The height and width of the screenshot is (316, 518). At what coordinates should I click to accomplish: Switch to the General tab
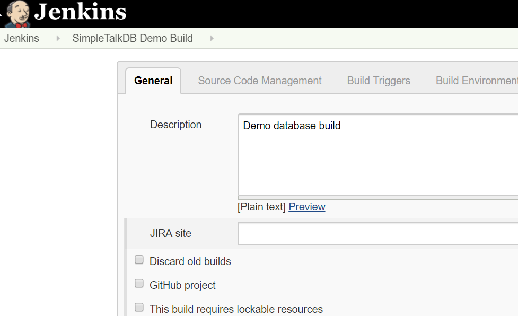[x=153, y=80]
